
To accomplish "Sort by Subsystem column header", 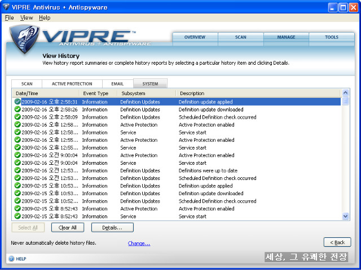I will [x=147, y=93].
